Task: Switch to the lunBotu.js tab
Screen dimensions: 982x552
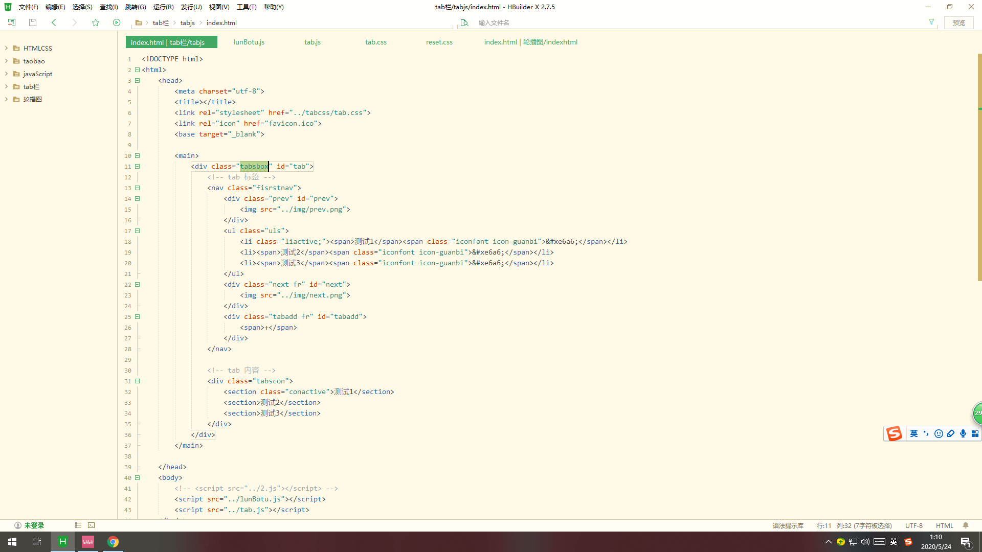Action: pyautogui.click(x=249, y=42)
